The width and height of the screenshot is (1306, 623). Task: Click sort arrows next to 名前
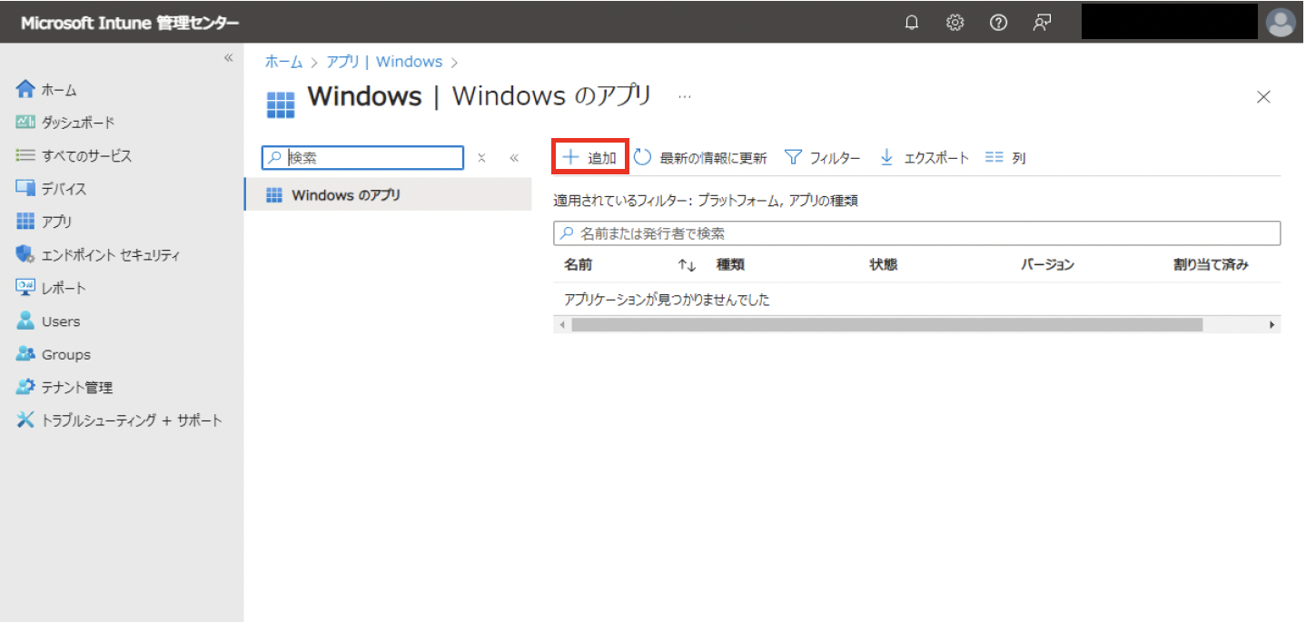click(687, 265)
